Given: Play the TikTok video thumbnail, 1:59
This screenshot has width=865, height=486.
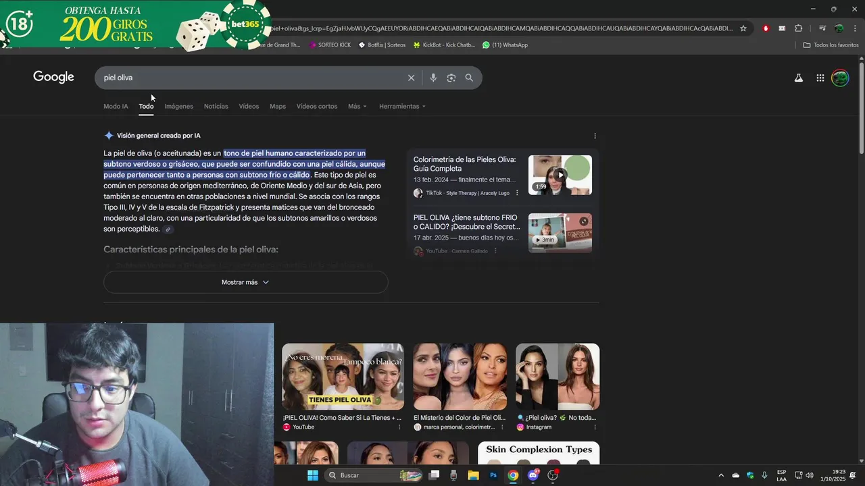Looking at the screenshot, I should (560, 175).
